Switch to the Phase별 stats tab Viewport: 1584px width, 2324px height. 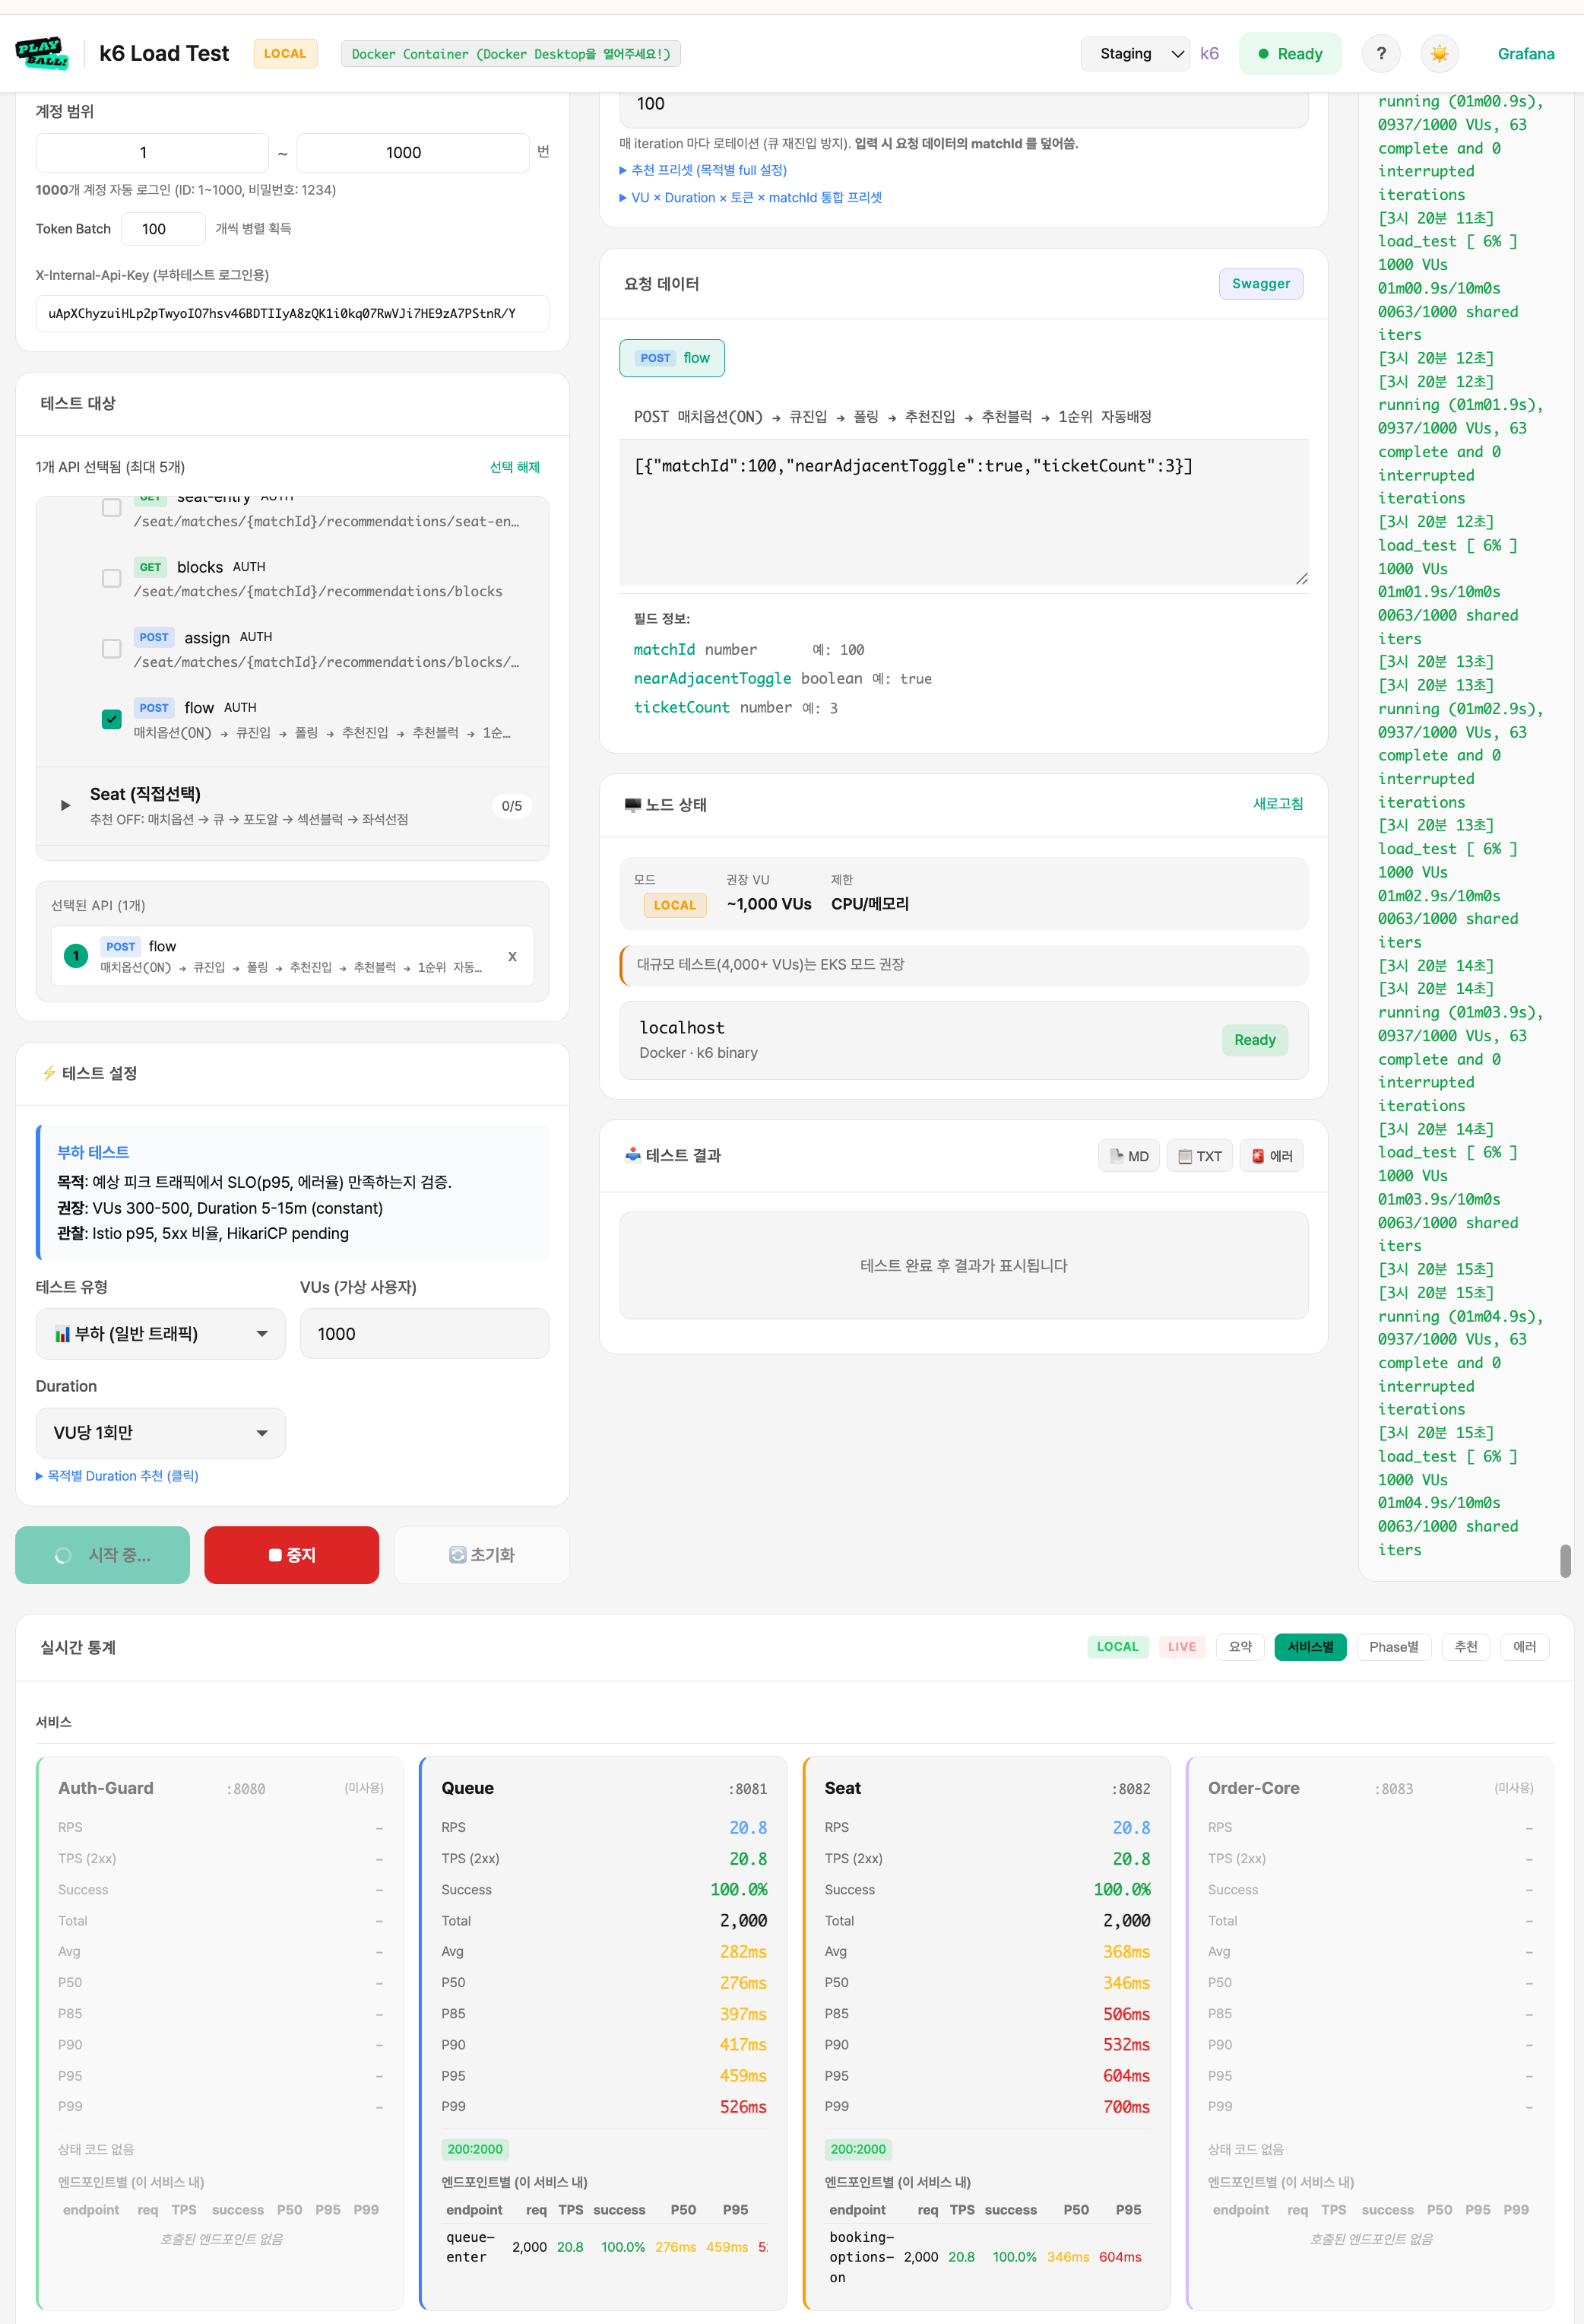pyautogui.click(x=1393, y=1647)
